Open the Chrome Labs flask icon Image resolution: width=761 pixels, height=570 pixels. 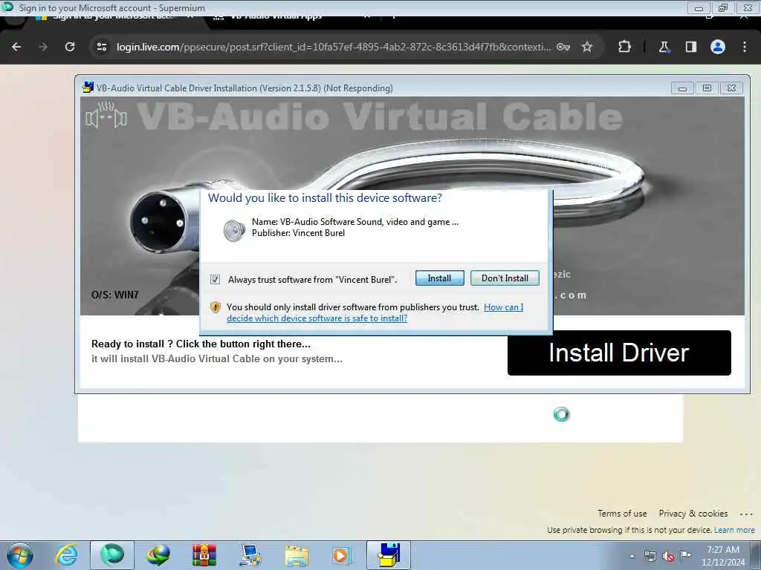tap(664, 47)
